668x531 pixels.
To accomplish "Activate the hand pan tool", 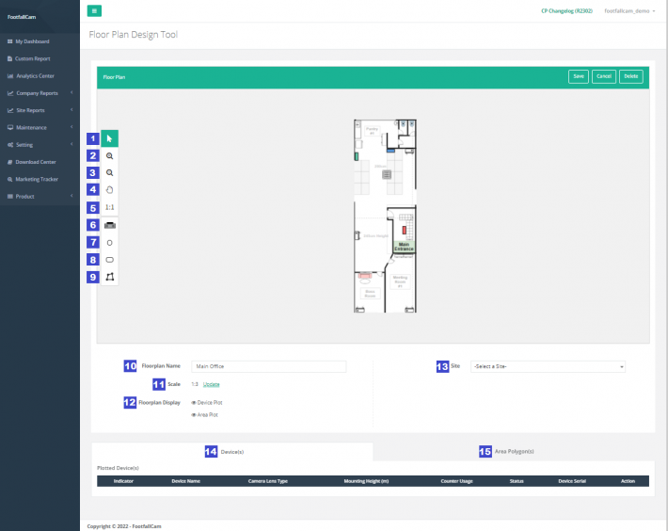I will (x=109, y=190).
